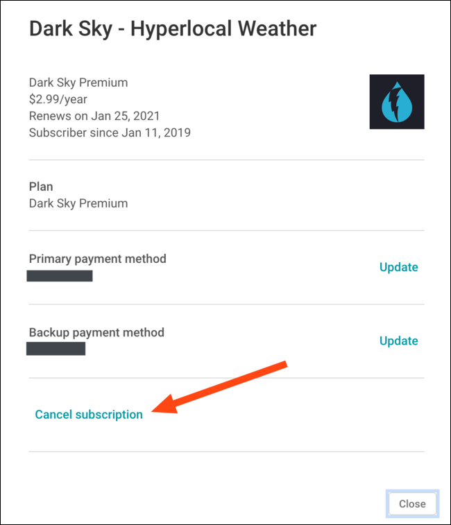
Task: Click the Plan section heading
Action: 41,187
